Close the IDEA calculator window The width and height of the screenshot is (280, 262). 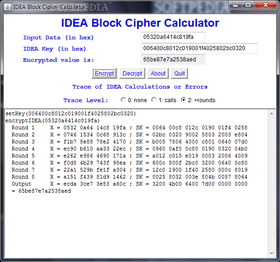(265, 5)
